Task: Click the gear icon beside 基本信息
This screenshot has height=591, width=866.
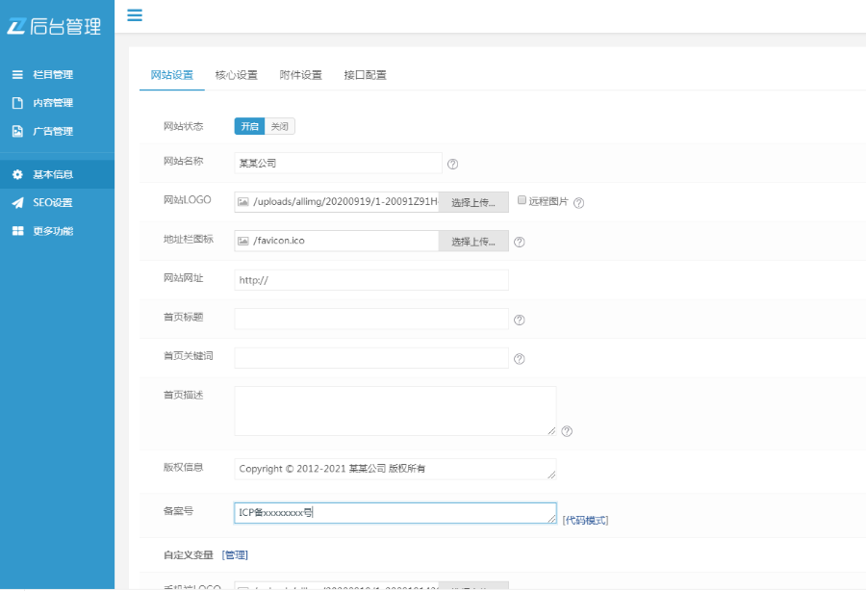Action: click(17, 174)
